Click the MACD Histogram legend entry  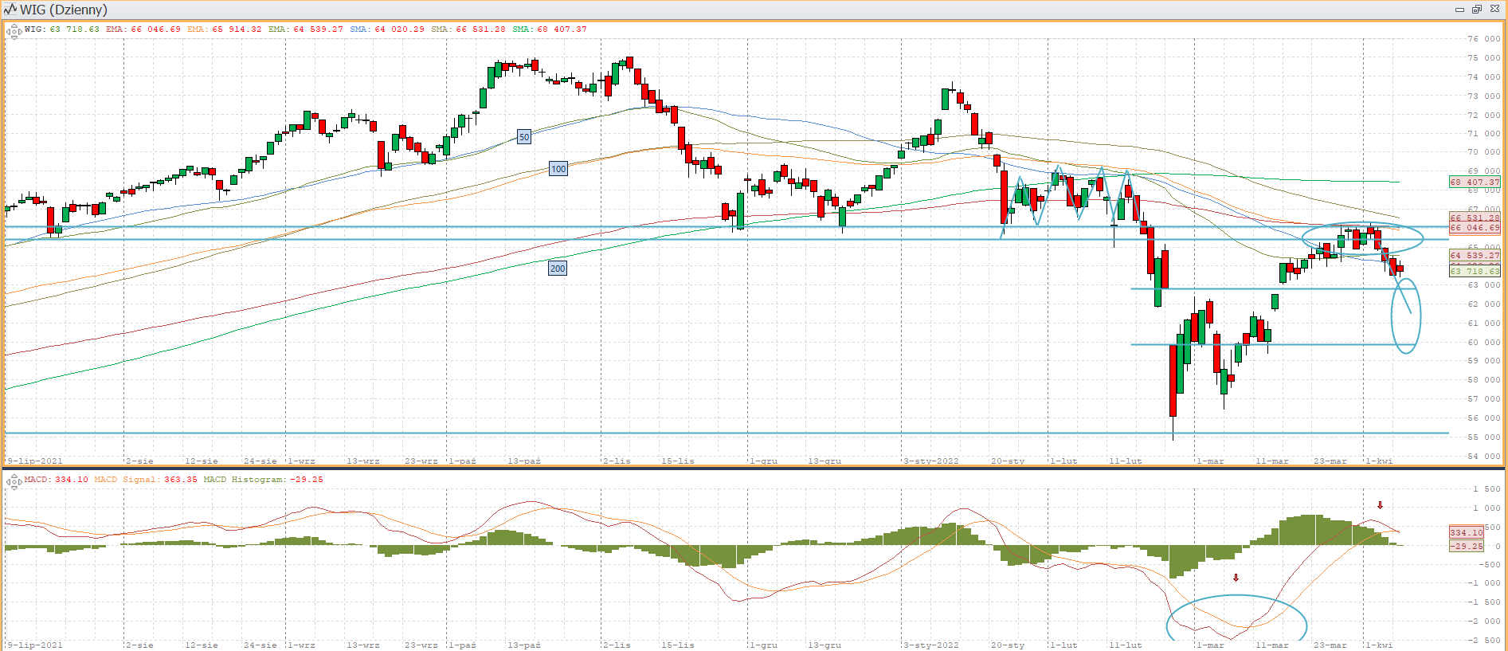263,480
